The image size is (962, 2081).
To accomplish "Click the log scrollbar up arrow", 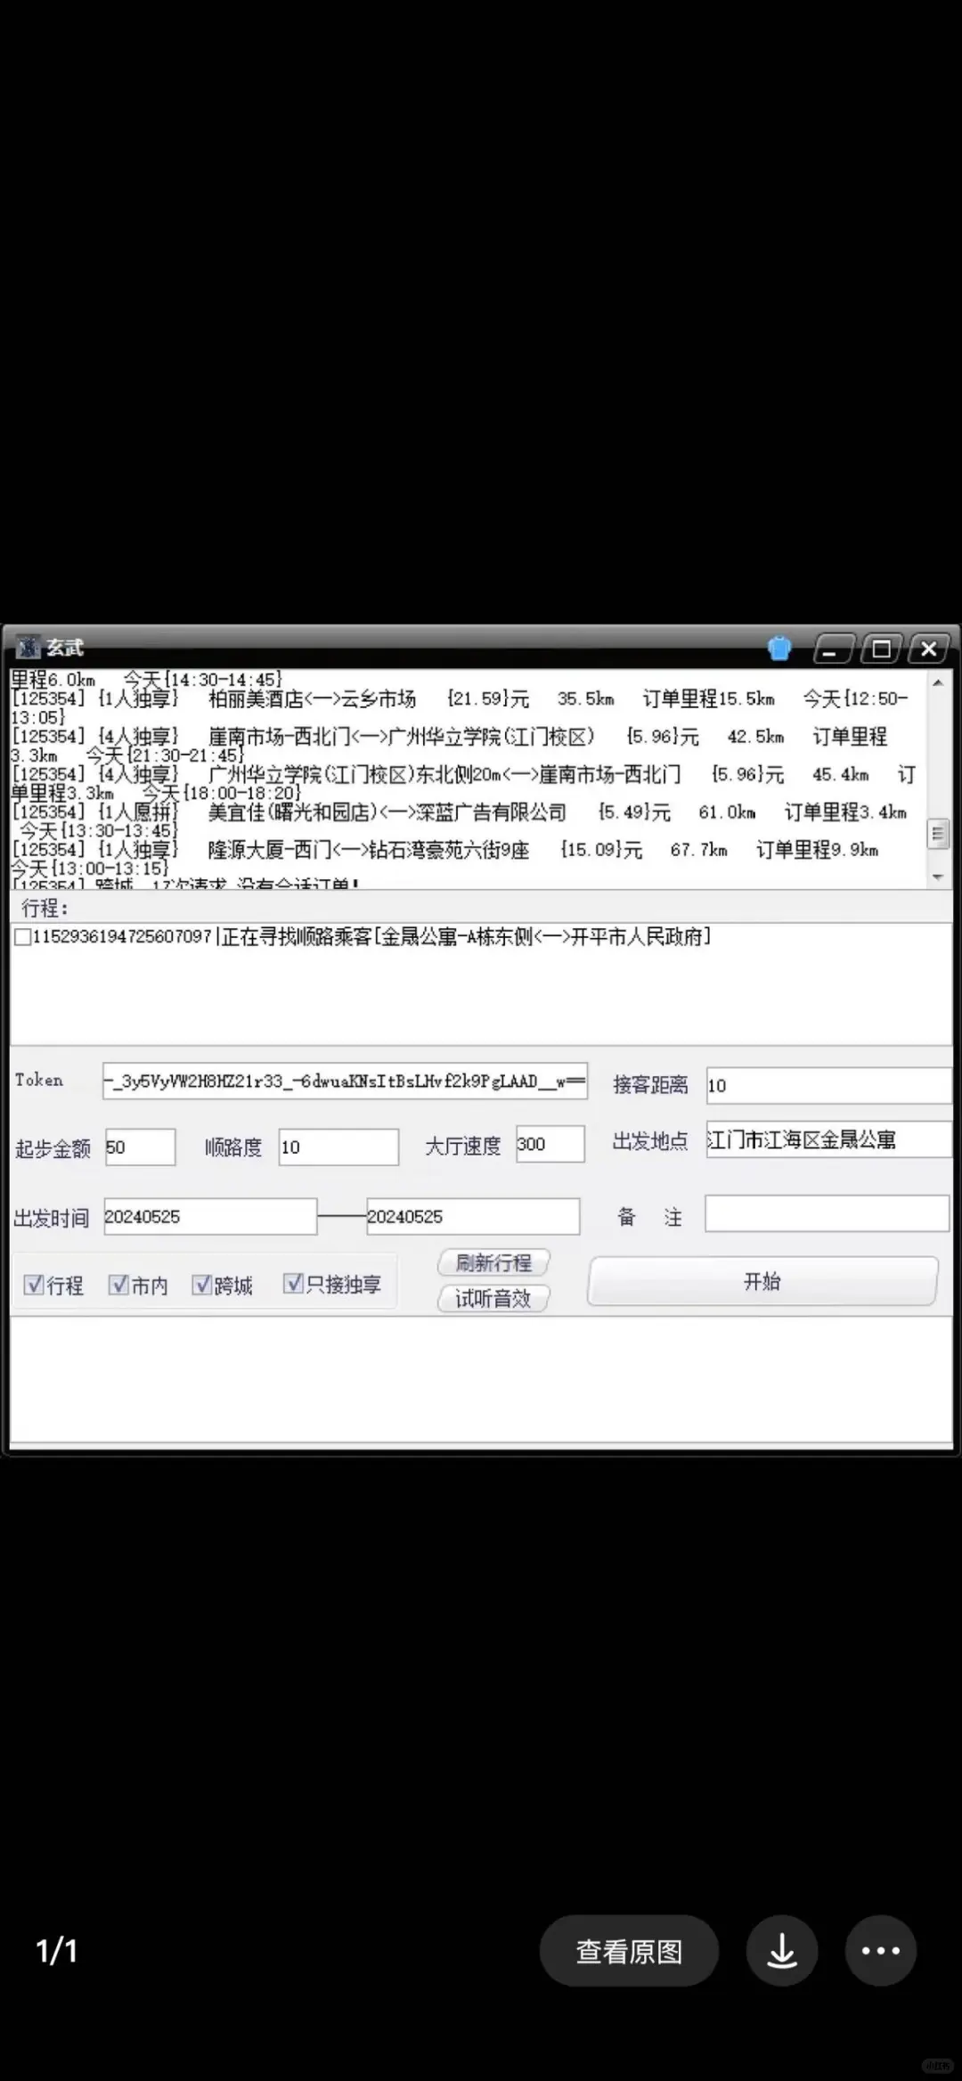I will [937, 682].
